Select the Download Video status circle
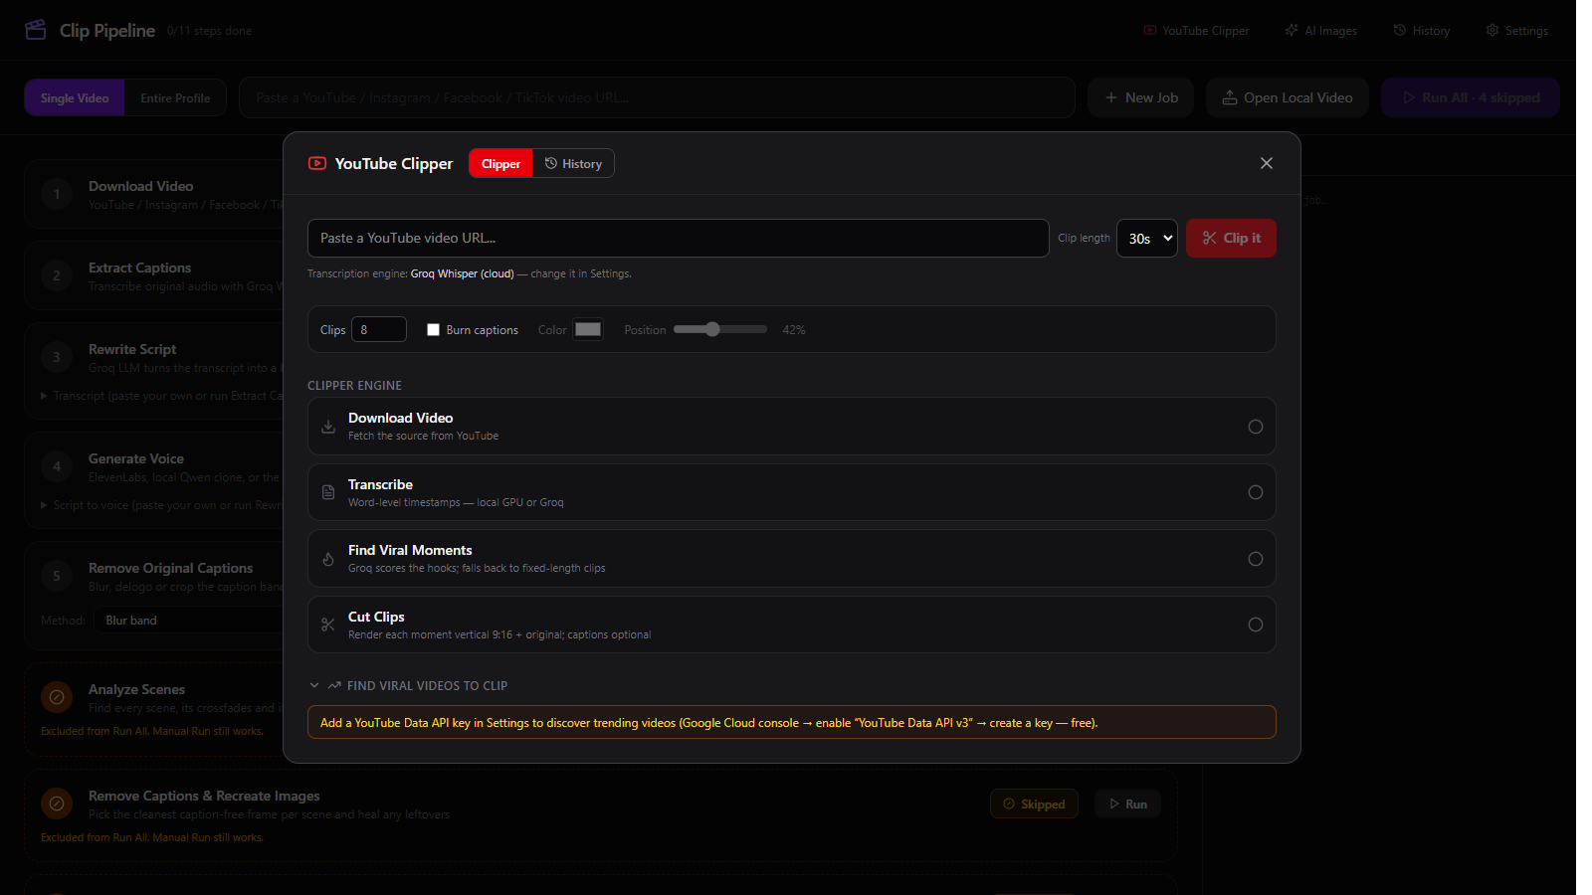Screen dimensions: 1592x895 click(1256, 427)
